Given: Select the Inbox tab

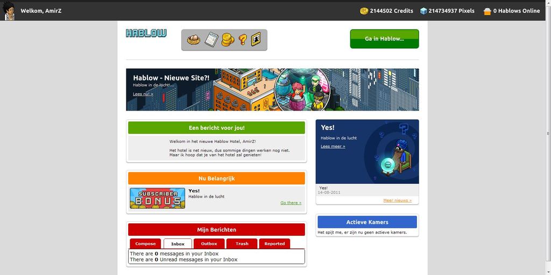Looking at the screenshot, I should [178, 244].
